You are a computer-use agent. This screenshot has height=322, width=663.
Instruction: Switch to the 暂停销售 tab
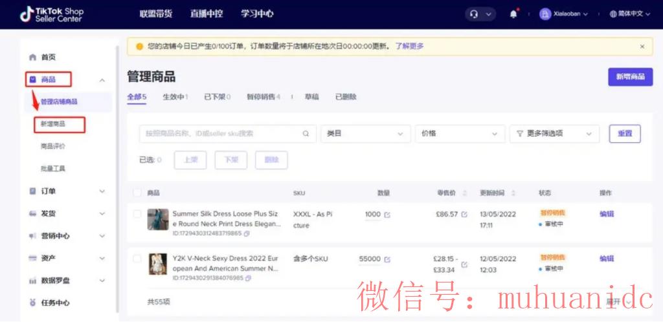263,97
